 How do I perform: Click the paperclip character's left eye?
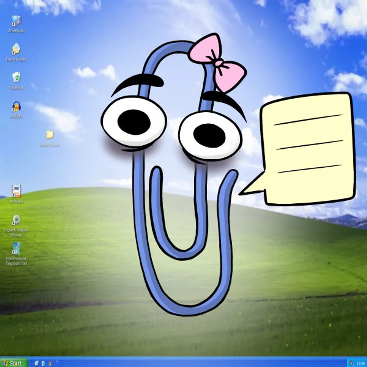pos(134,121)
